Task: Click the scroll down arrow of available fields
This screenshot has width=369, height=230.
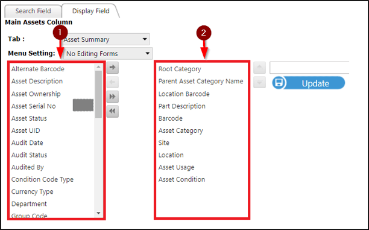Action: [98, 213]
